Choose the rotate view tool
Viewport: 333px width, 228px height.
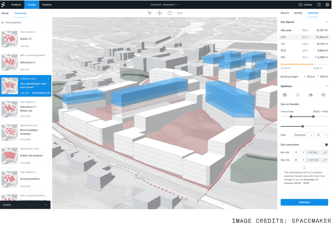[x=170, y=13]
